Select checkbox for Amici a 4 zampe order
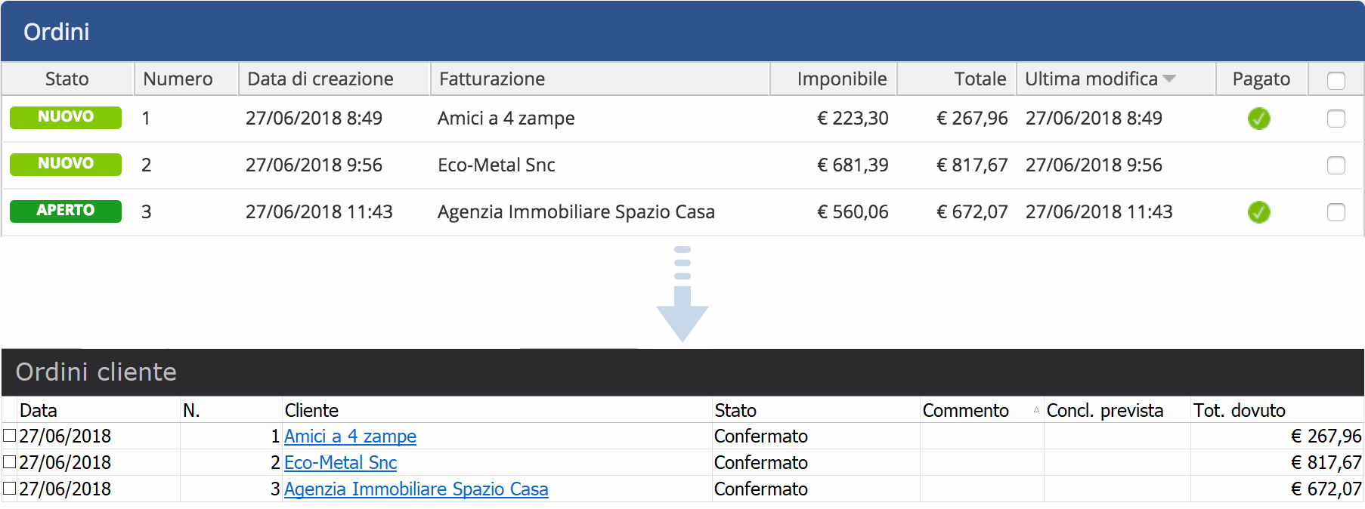 (1336, 119)
